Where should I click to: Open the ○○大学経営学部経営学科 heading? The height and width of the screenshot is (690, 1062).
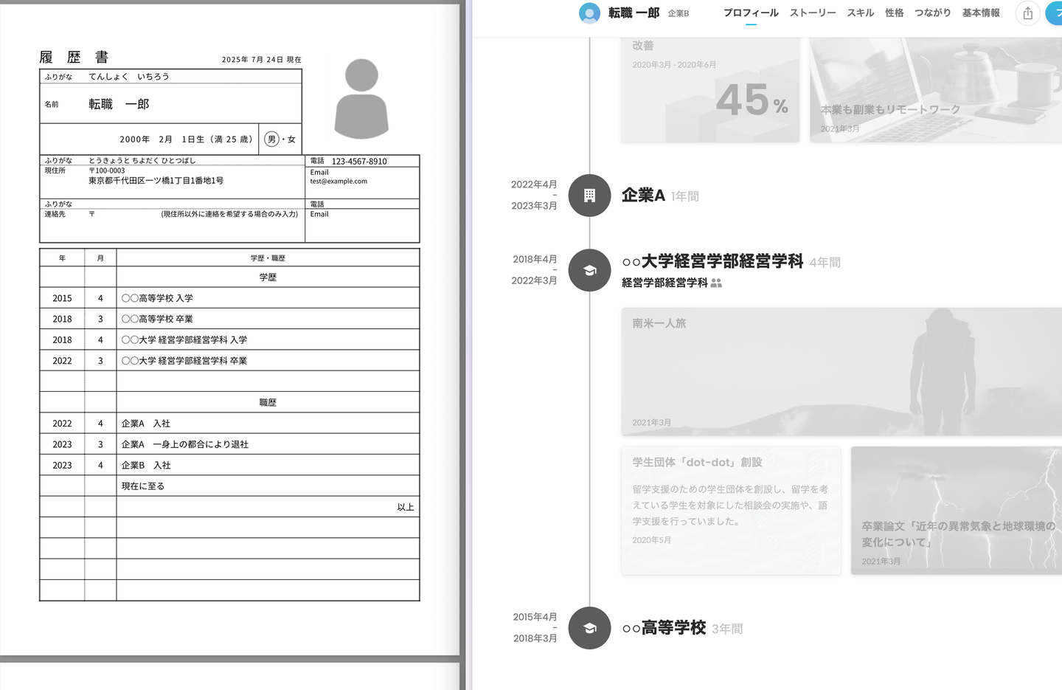(712, 261)
